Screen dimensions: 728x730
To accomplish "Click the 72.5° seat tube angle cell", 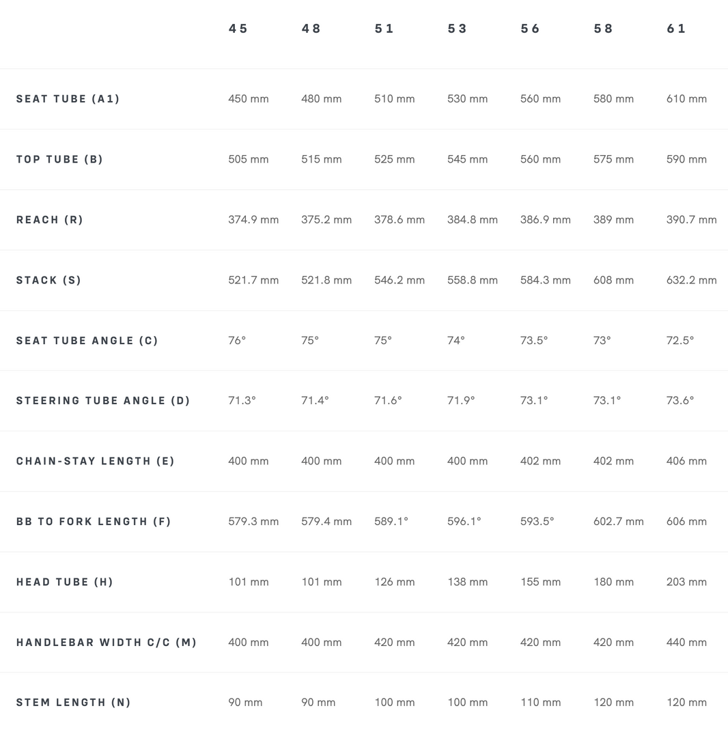I will [x=680, y=340].
